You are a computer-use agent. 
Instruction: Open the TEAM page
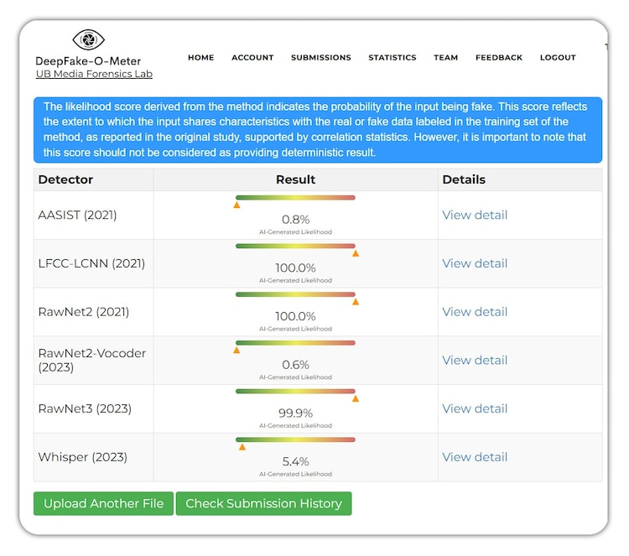tap(445, 58)
